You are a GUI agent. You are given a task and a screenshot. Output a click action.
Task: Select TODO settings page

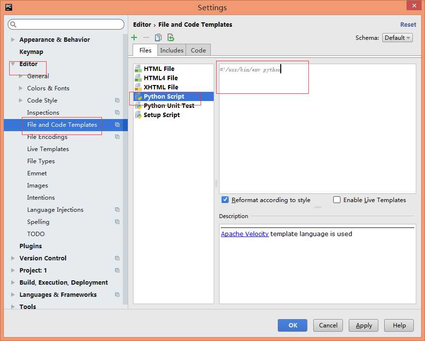pyautogui.click(x=36, y=234)
